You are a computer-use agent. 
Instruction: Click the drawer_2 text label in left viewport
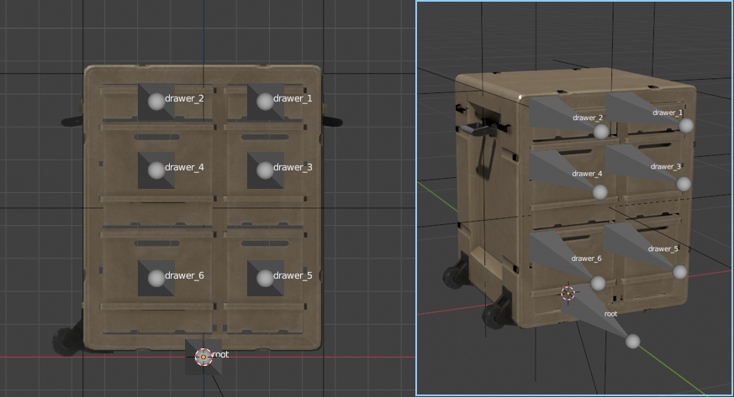click(184, 98)
